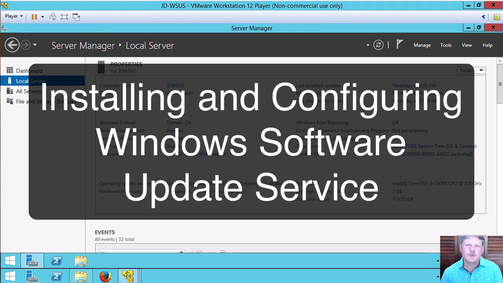
Task: Click the EVENTS section heading
Action: pos(105,232)
